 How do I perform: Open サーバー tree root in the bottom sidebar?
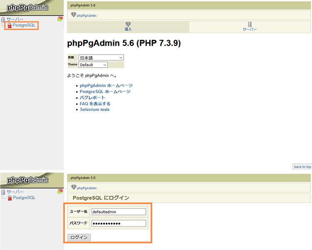(15, 192)
